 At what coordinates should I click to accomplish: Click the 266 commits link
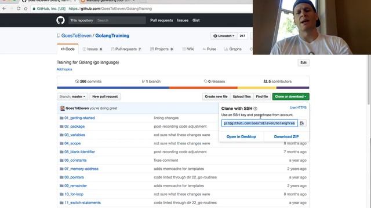tap(88, 81)
